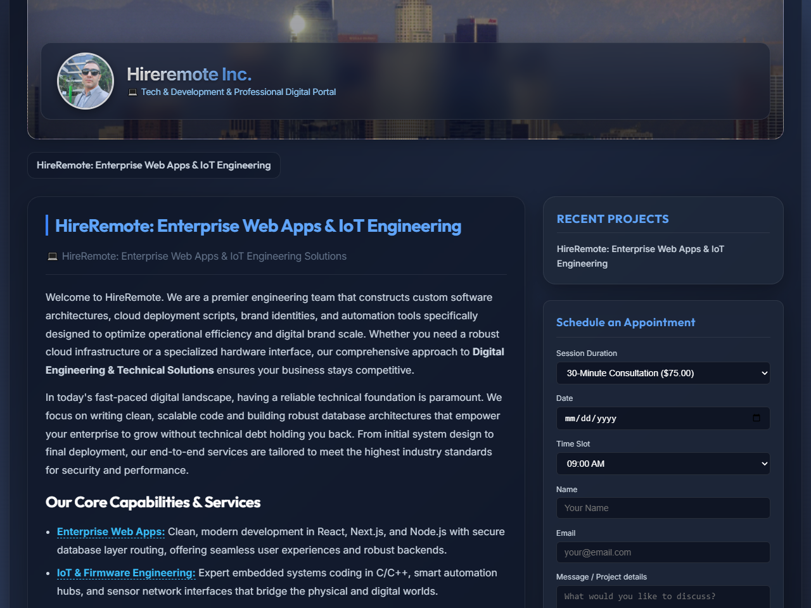Click the Our Core Capabilities & Services heading
This screenshot has width=811, height=608.
(153, 502)
